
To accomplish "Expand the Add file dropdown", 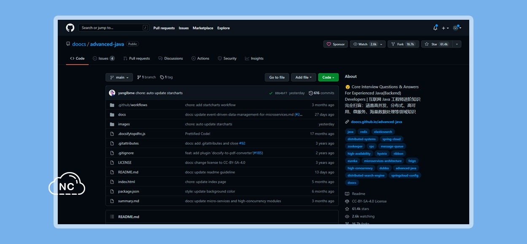I will 304,77.
